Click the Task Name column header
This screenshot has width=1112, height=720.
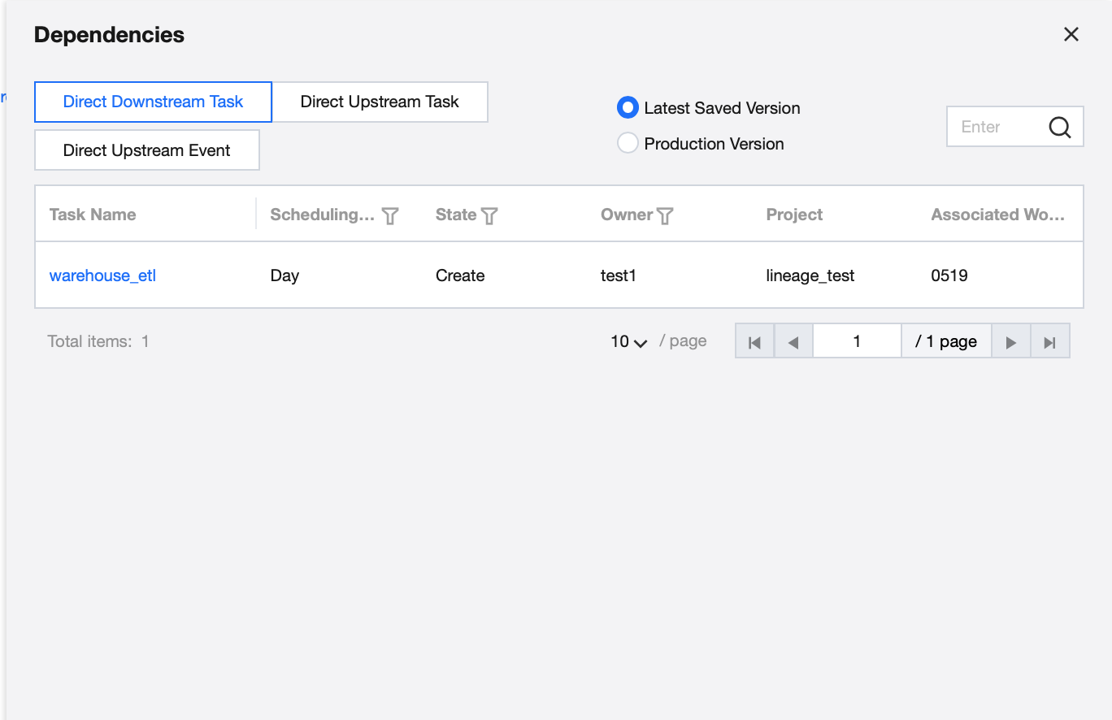tap(93, 215)
